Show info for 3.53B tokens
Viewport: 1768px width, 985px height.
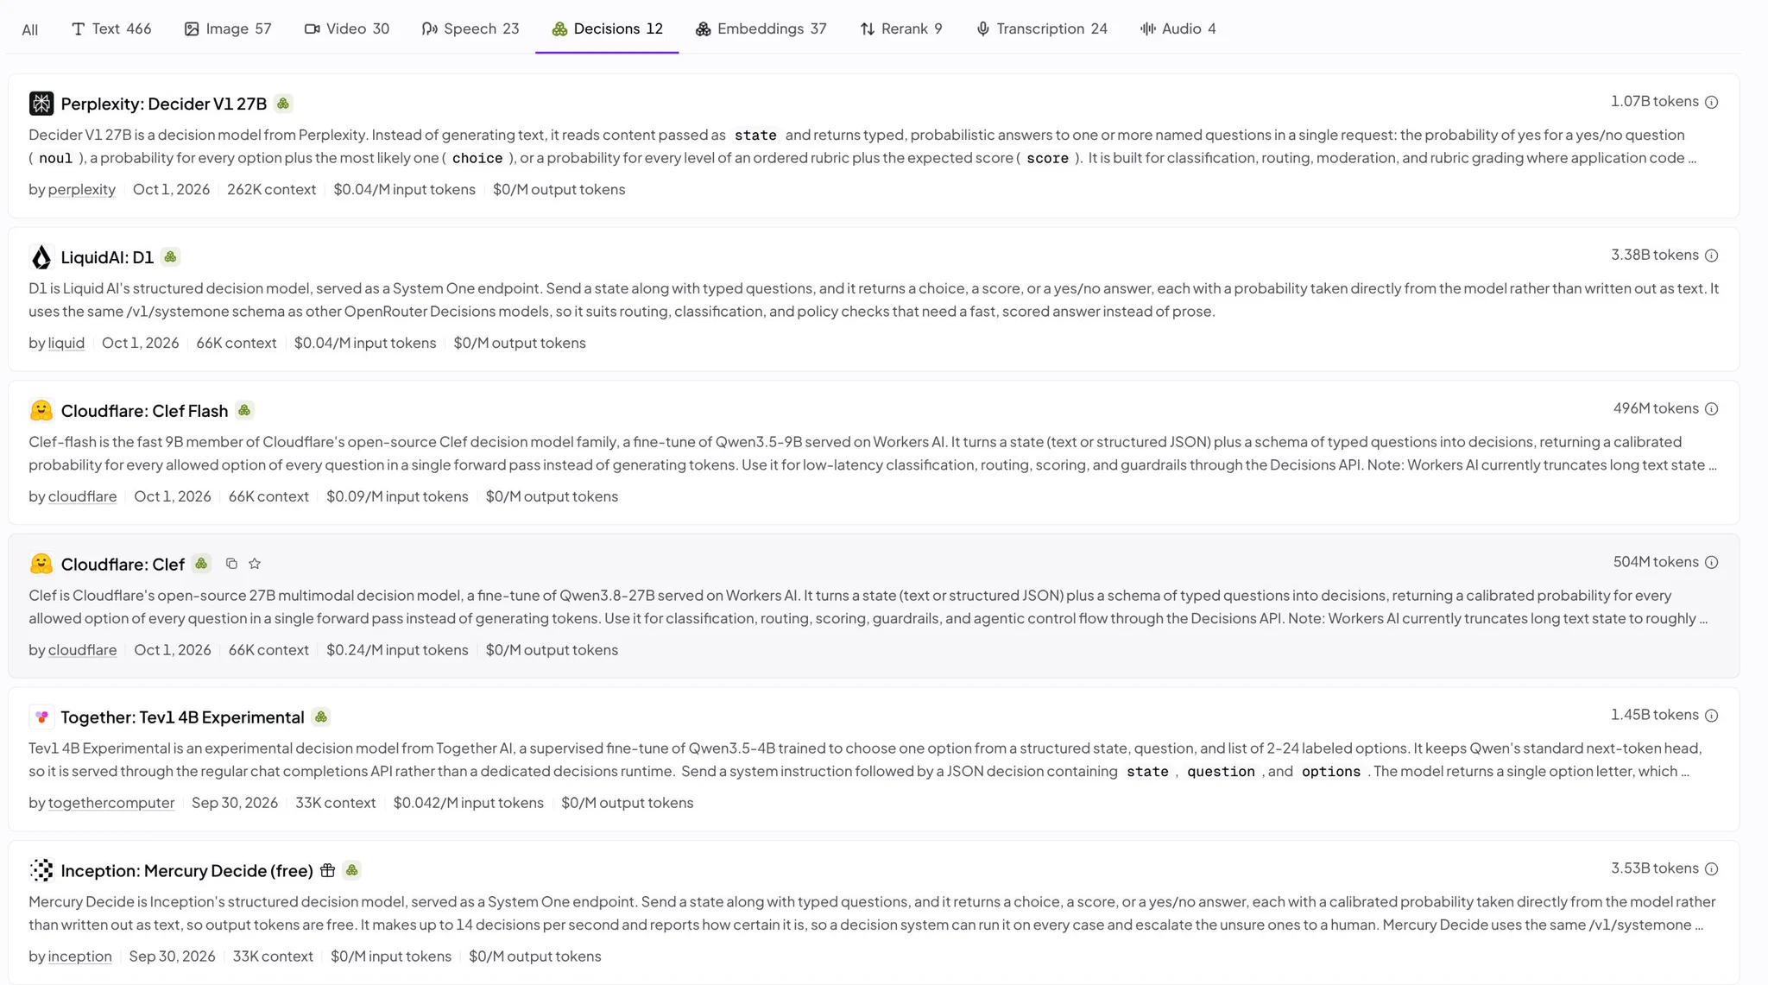click(x=1712, y=869)
